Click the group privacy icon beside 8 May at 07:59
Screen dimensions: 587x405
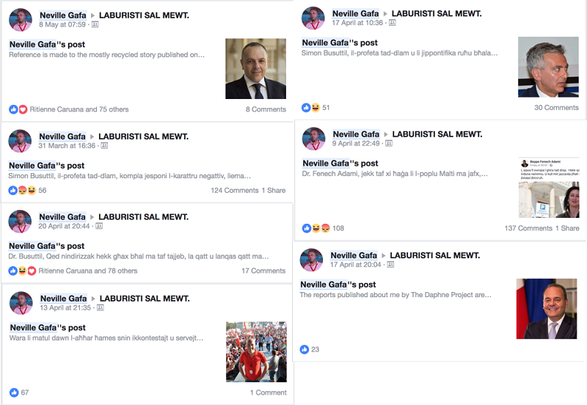point(95,24)
